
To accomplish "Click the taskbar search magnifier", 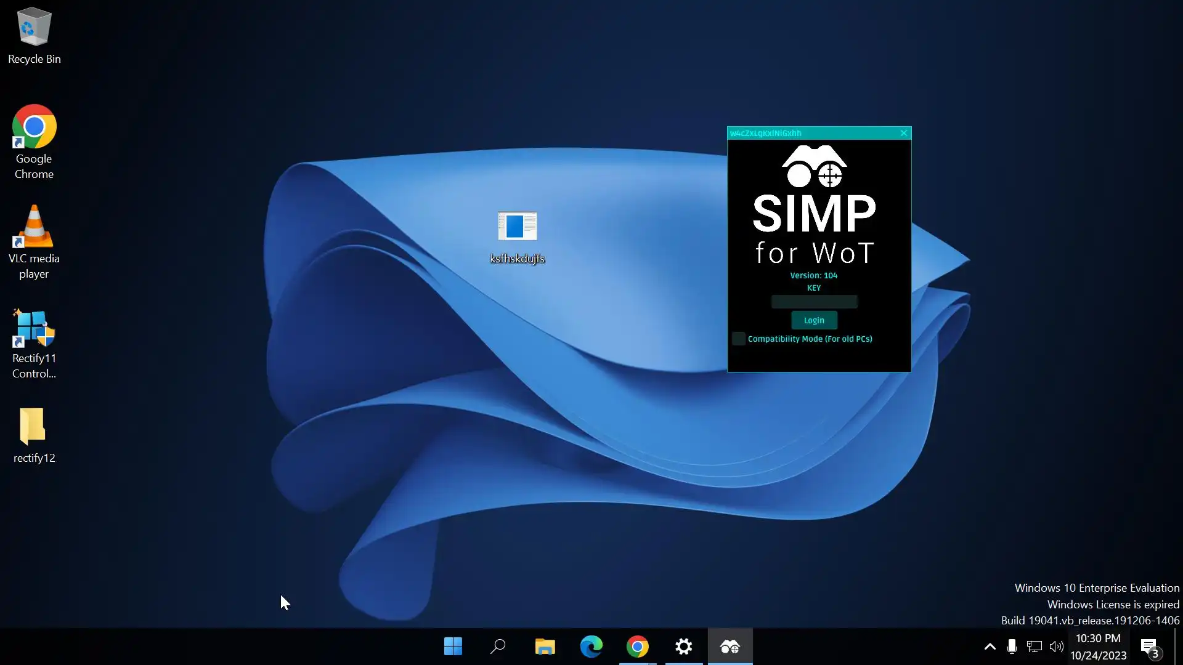I will [x=498, y=647].
